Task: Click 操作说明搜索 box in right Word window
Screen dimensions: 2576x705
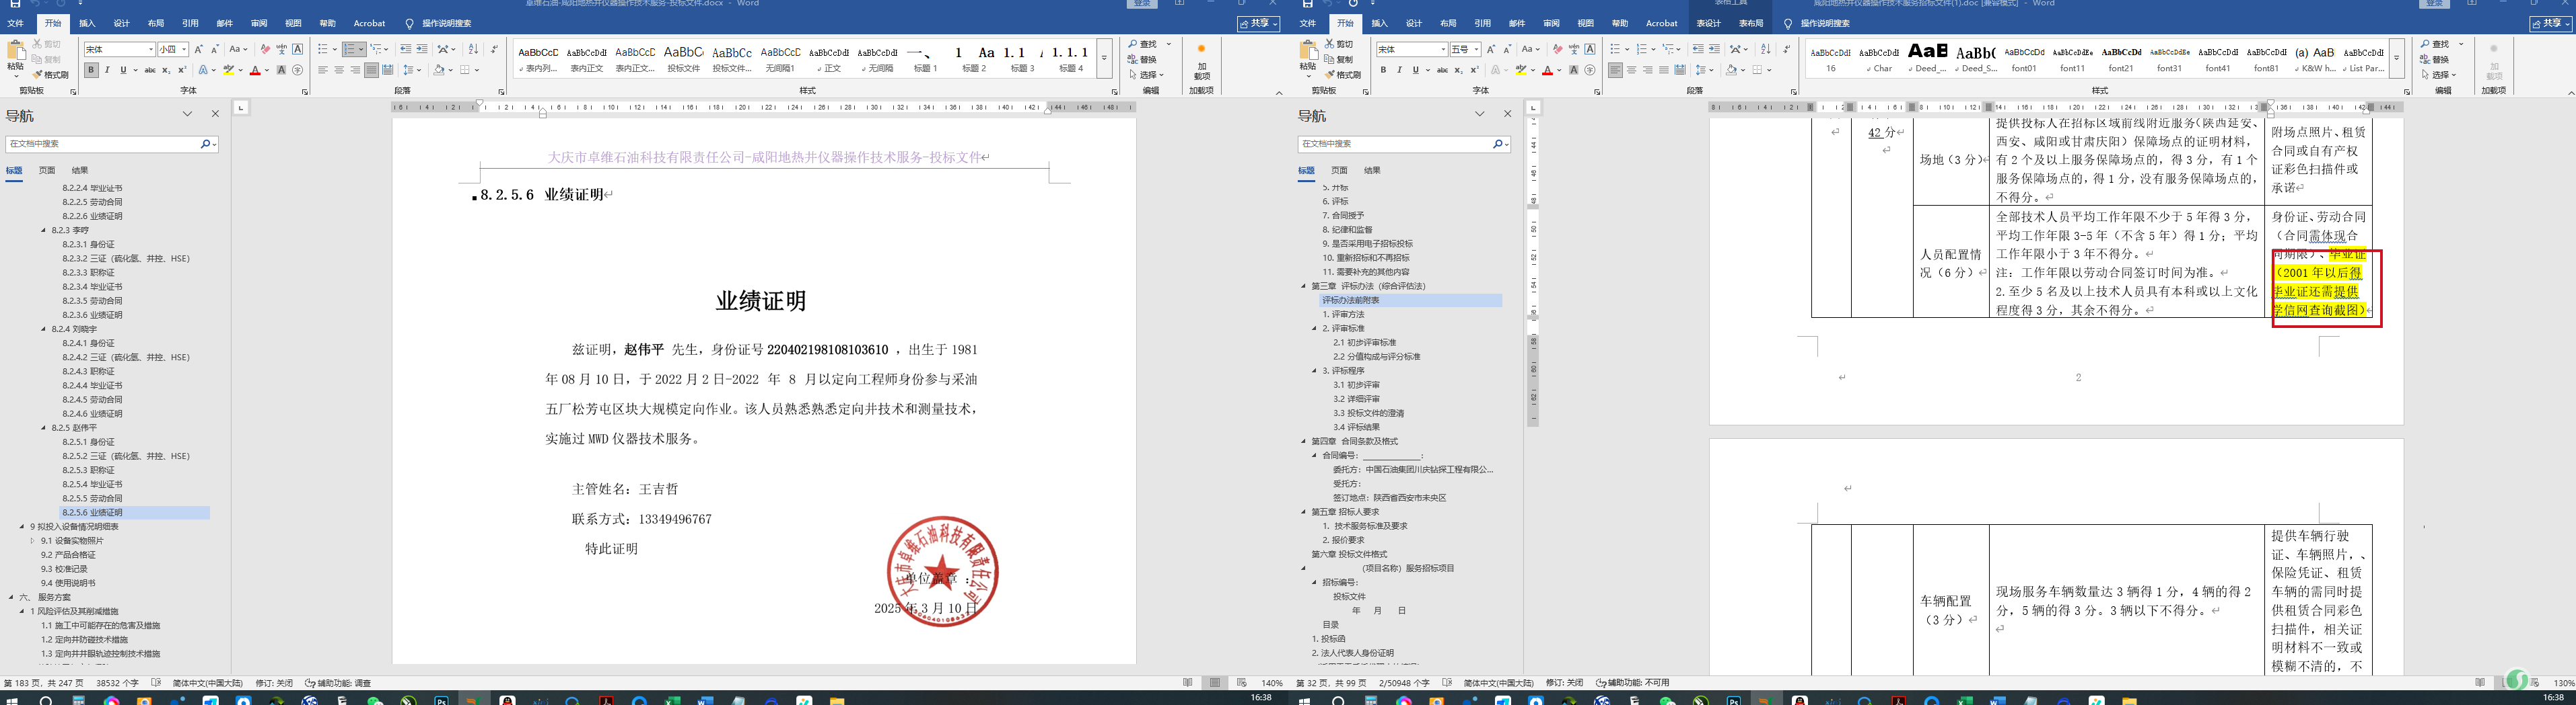Action: (1824, 23)
